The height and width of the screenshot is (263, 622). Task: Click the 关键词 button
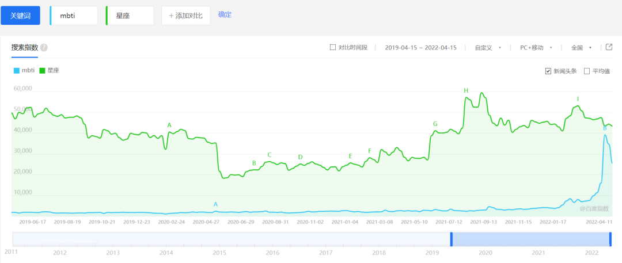(x=20, y=16)
